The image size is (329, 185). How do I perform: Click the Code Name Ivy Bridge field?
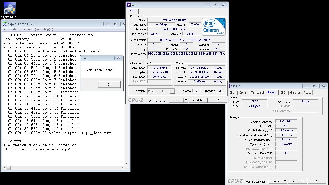pyautogui.click(x=161, y=24)
